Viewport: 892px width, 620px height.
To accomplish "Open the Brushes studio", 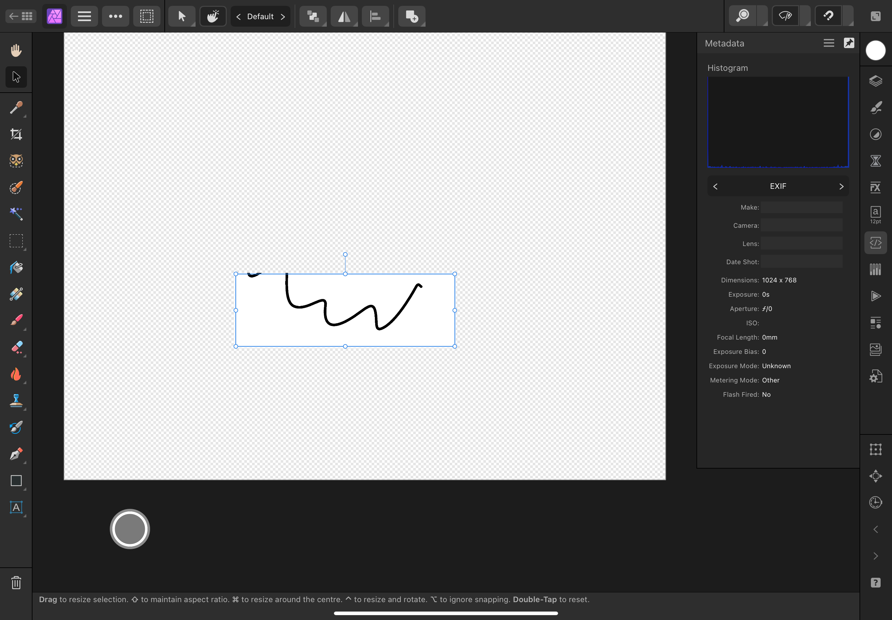I will point(876,108).
